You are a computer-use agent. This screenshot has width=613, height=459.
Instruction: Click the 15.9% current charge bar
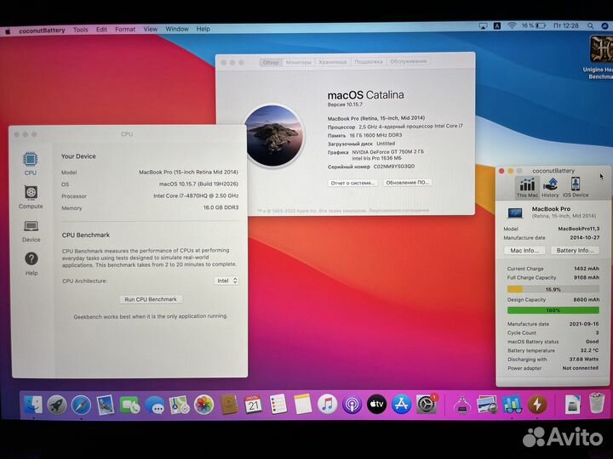click(553, 289)
